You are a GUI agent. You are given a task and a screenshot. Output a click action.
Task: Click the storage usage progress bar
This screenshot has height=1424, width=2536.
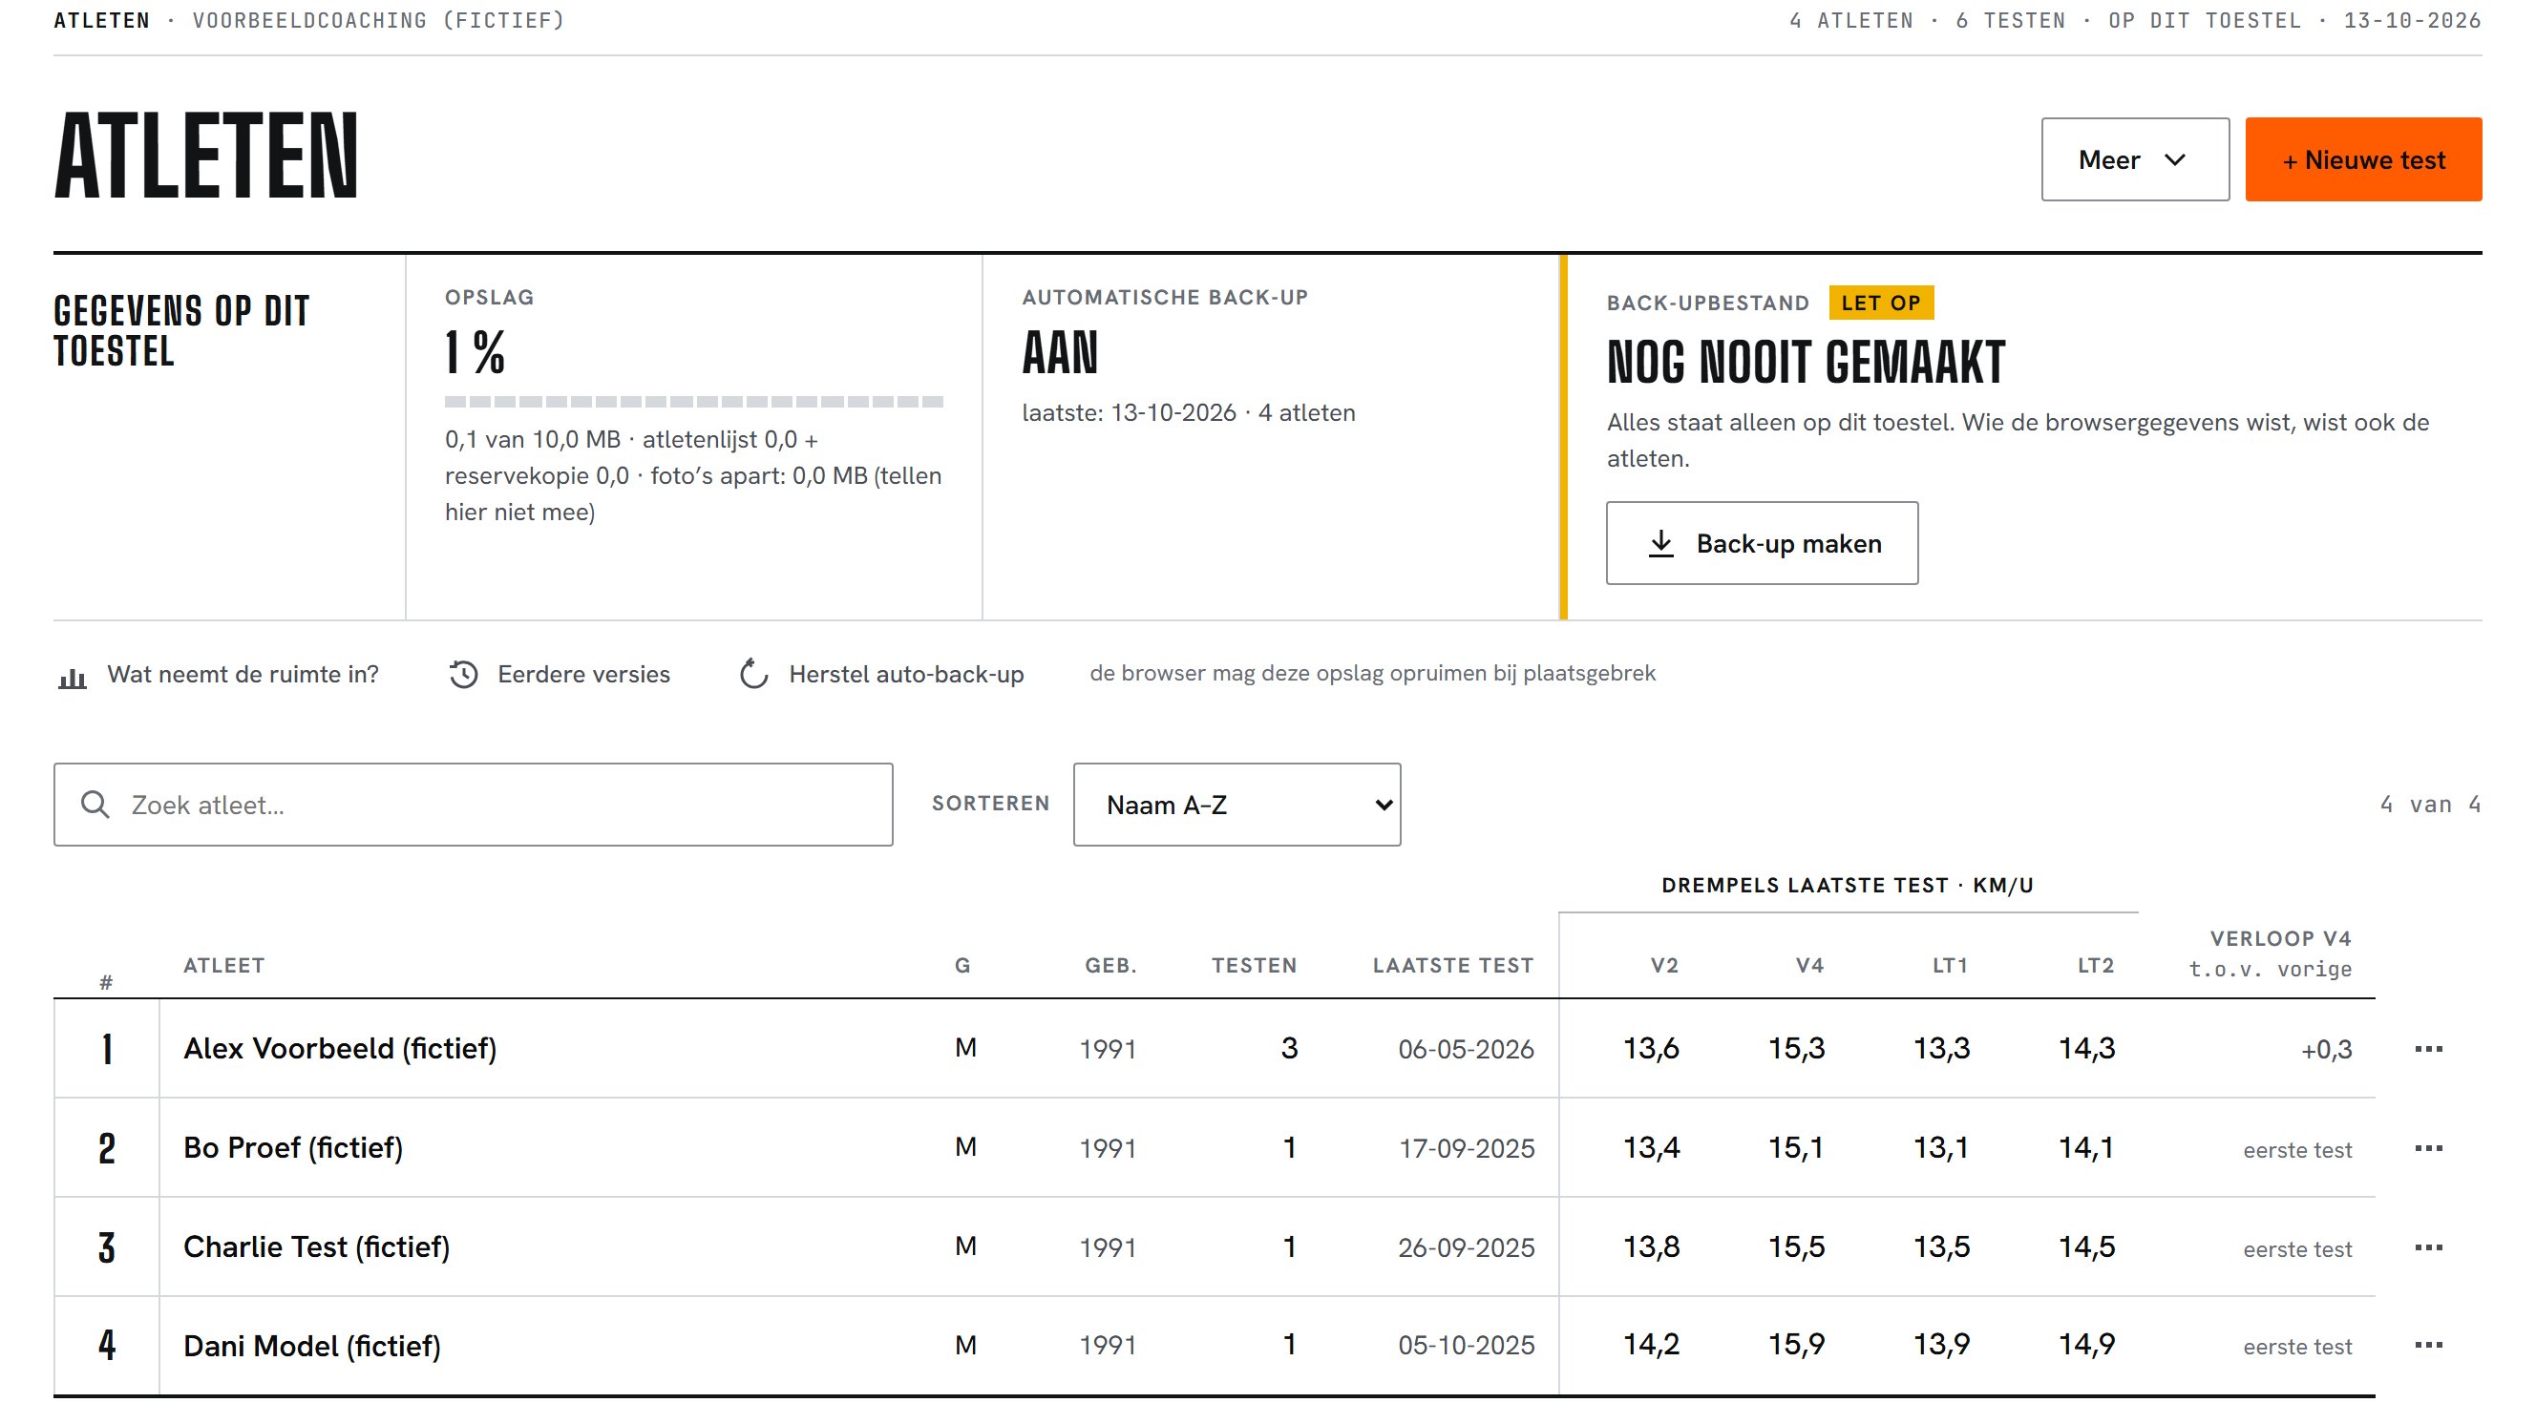pyautogui.click(x=694, y=402)
